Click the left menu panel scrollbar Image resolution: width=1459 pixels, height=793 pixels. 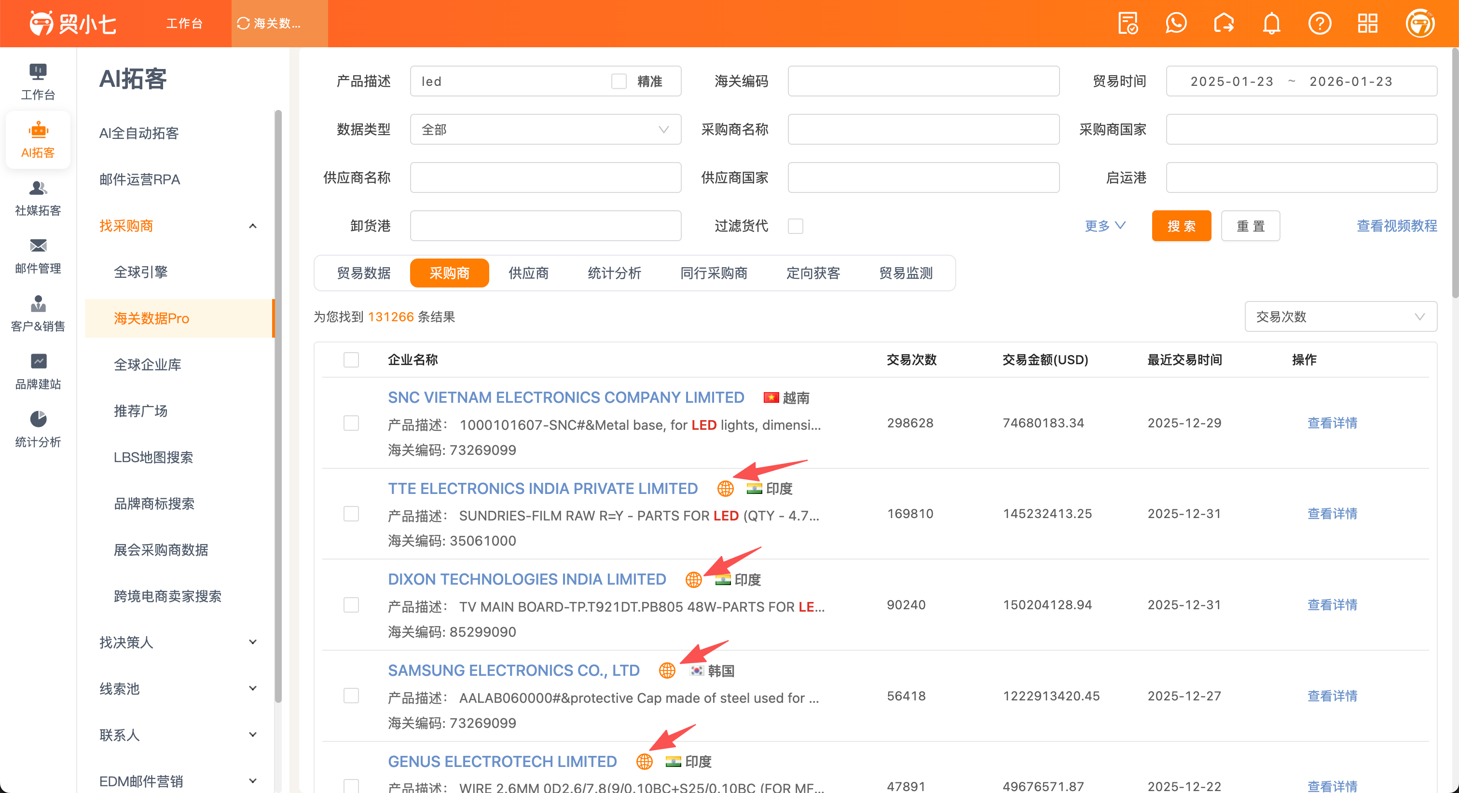[x=278, y=406]
